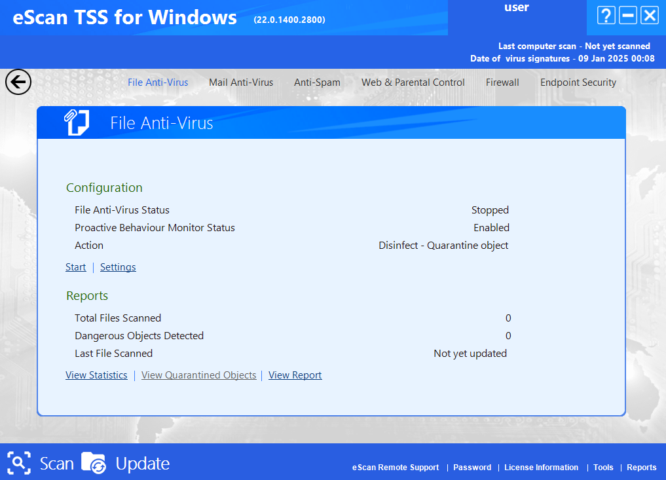Click 'Last computer scan - Not yet scanned'
Viewport: 666px width, 480px height.
click(x=574, y=46)
